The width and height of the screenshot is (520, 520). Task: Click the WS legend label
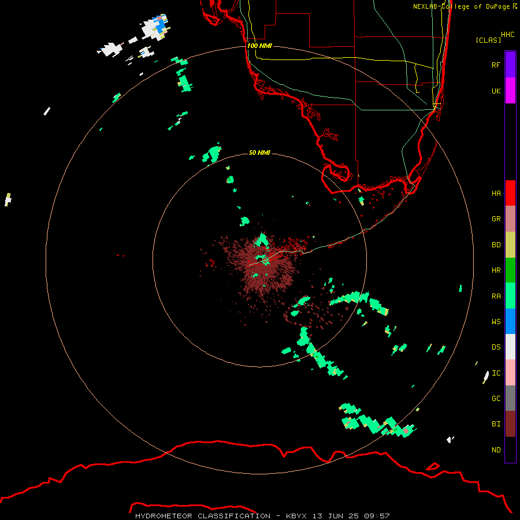tap(496, 322)
